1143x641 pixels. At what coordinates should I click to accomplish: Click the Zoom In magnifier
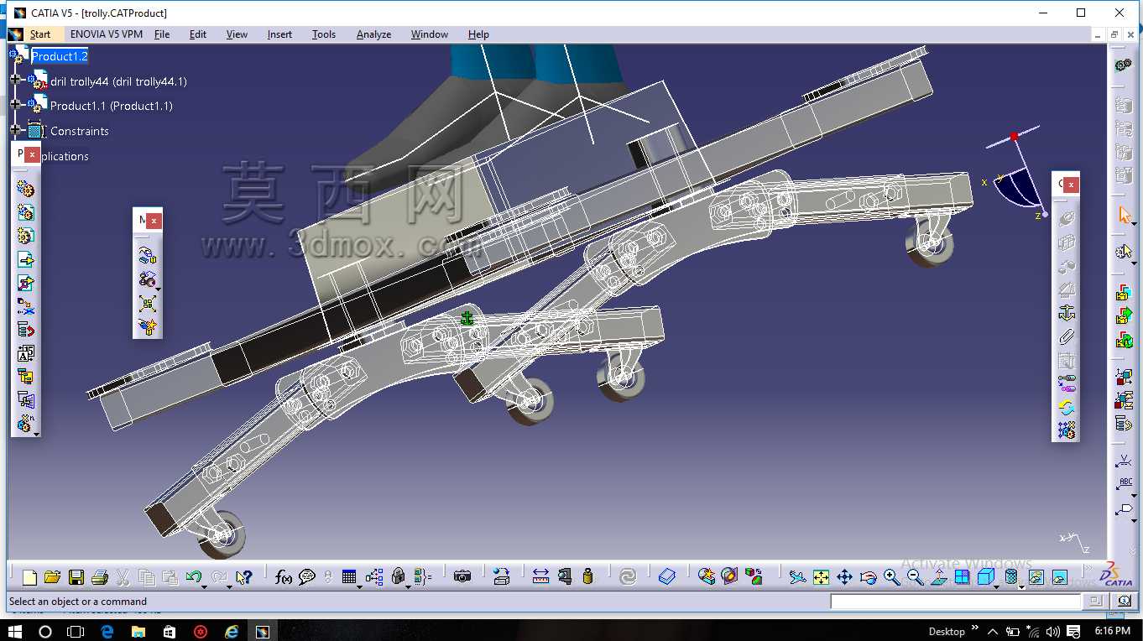[891, 577]
